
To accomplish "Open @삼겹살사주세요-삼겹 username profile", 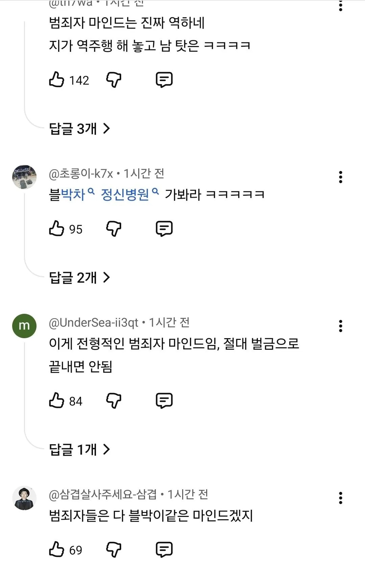I will (x=103, y=495).
